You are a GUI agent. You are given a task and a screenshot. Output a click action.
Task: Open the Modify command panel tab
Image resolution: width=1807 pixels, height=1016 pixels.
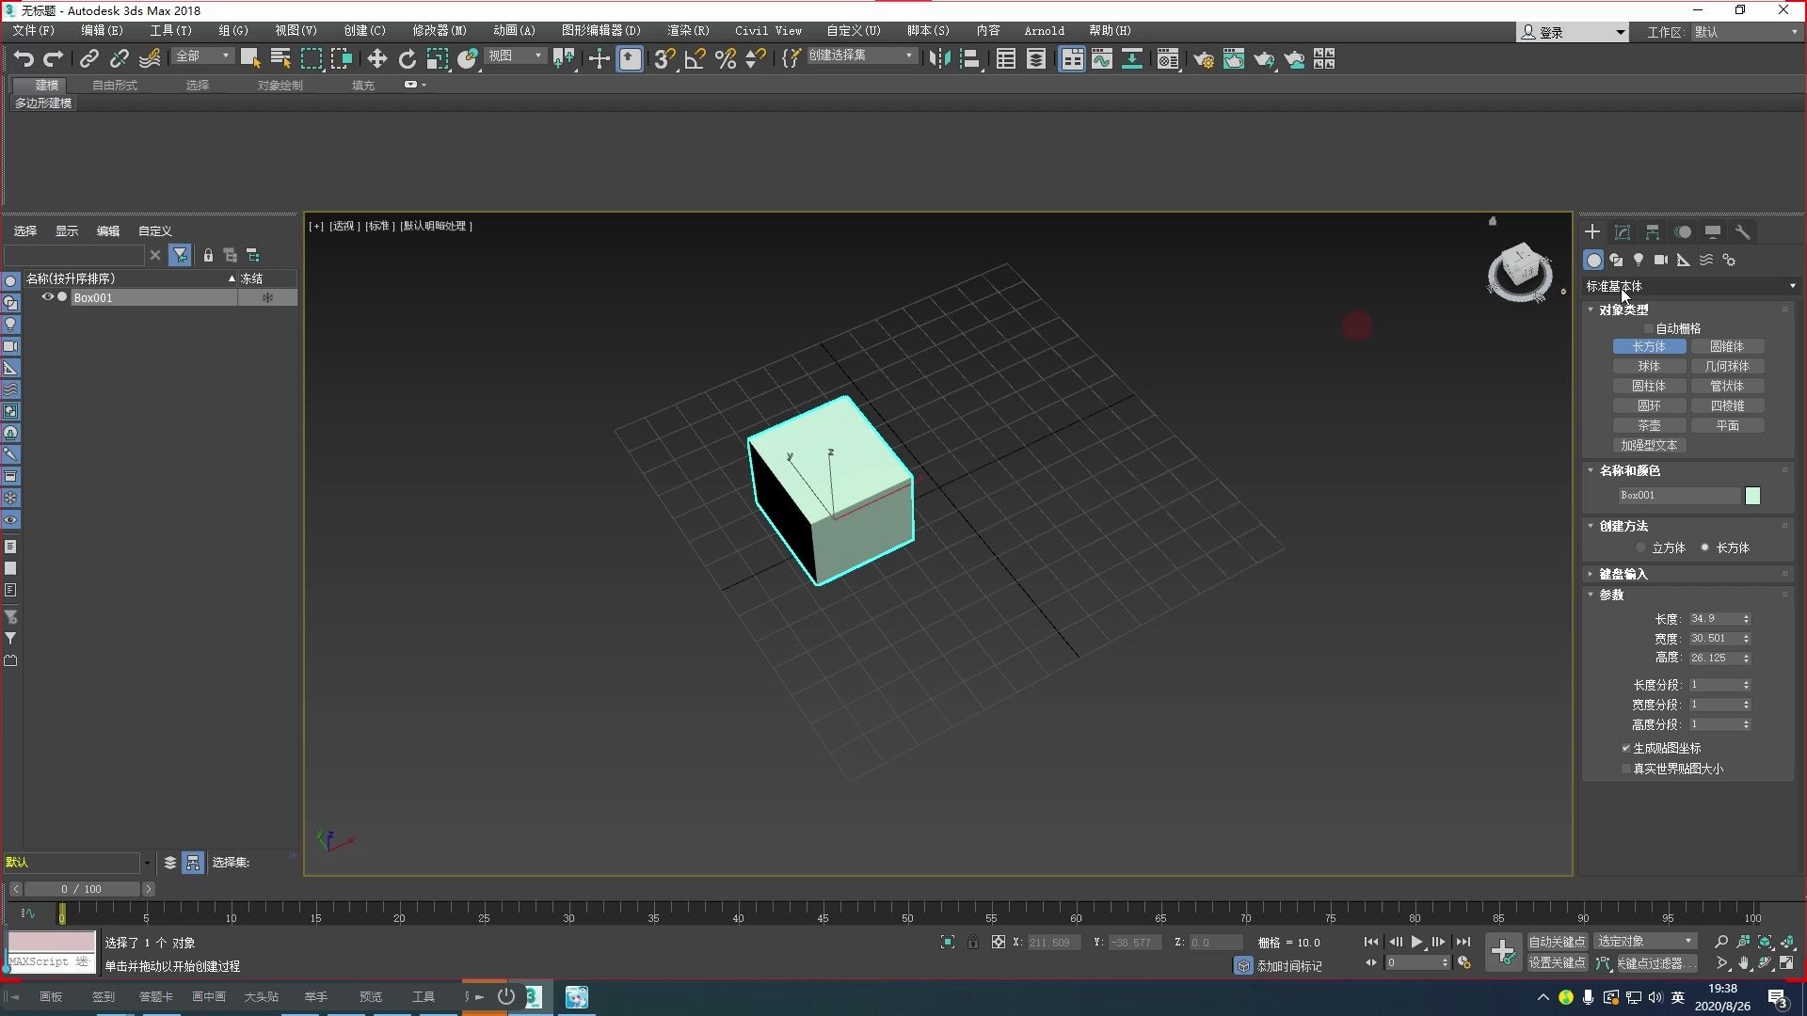1623,232
